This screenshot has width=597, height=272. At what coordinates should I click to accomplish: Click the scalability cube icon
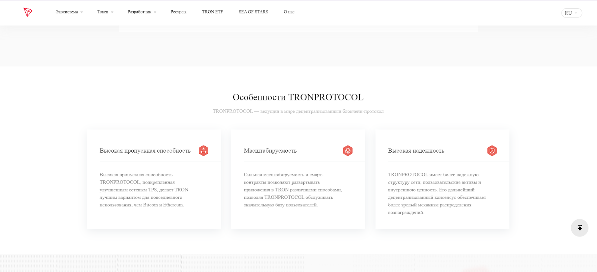[x=348, y=151]
